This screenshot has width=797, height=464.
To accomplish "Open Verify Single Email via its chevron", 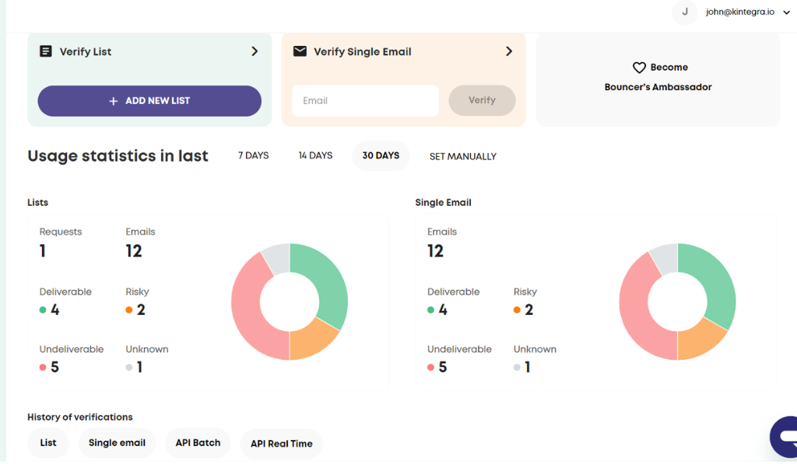I will pyautogui.click(x=509, y=51).
